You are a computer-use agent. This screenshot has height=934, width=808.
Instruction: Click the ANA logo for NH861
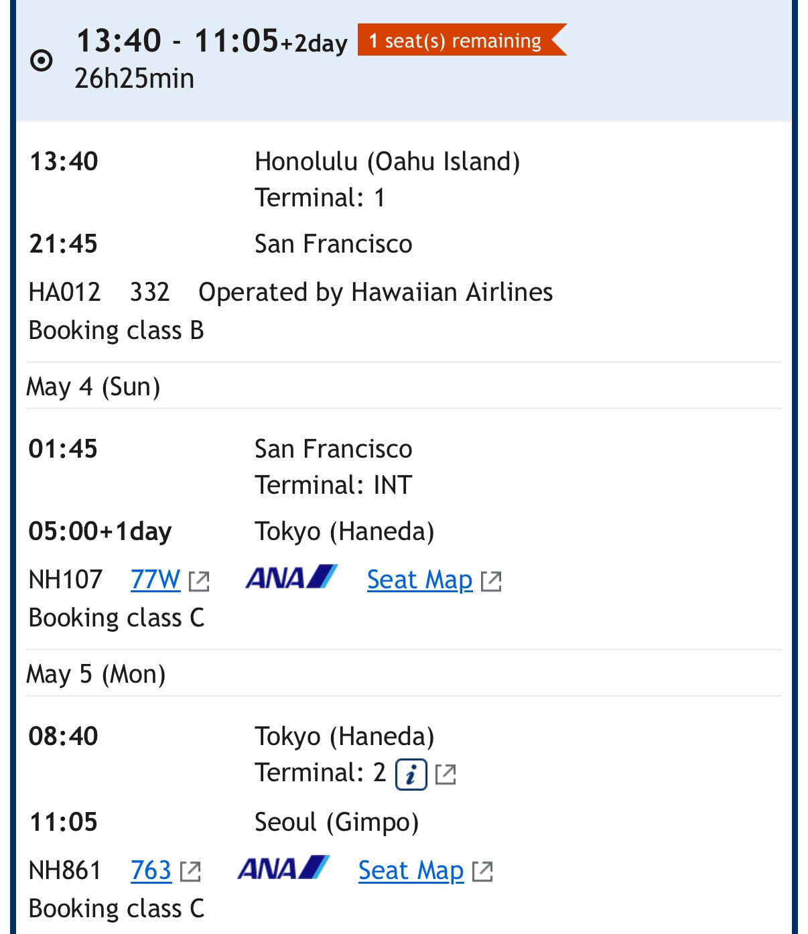[284, 868]
